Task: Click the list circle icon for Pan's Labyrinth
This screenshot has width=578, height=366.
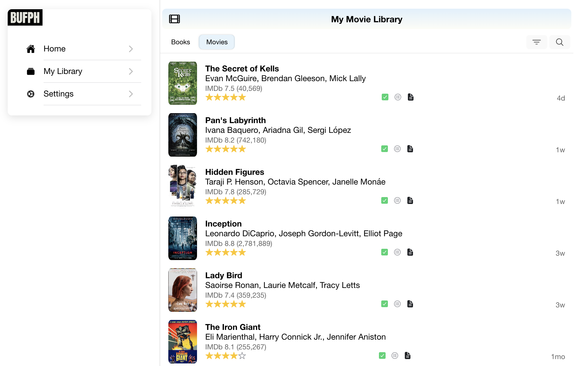Action: (397, 149)
